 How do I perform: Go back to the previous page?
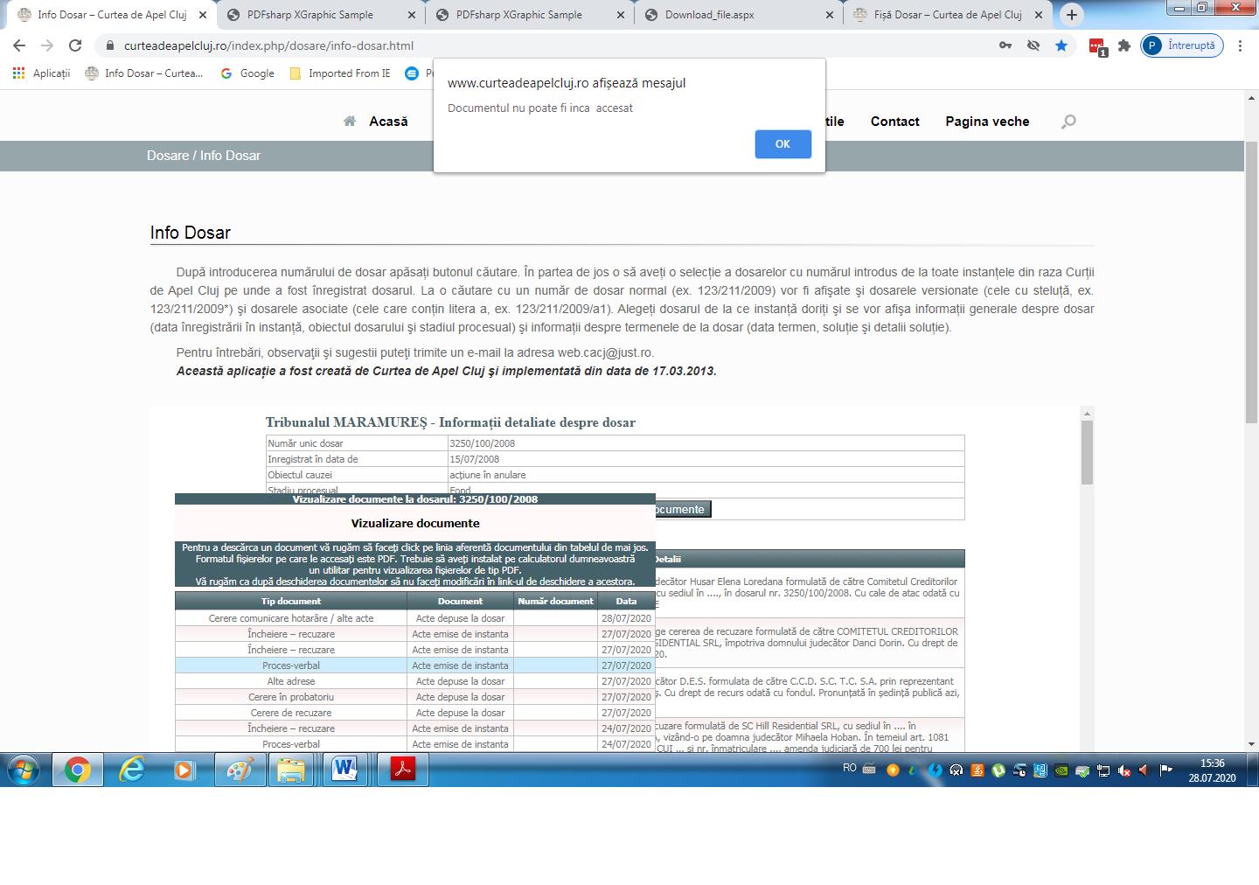19,45
